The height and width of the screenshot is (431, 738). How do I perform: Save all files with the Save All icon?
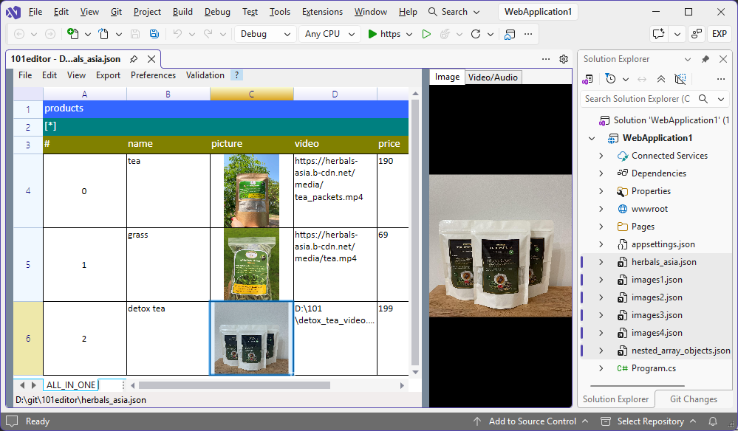tap(154, 34)
